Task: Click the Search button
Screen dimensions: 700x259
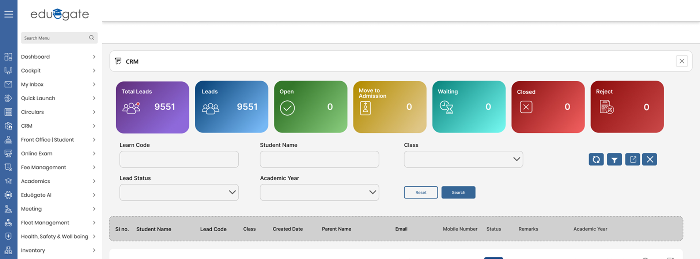Action: (x=458, y=193)
